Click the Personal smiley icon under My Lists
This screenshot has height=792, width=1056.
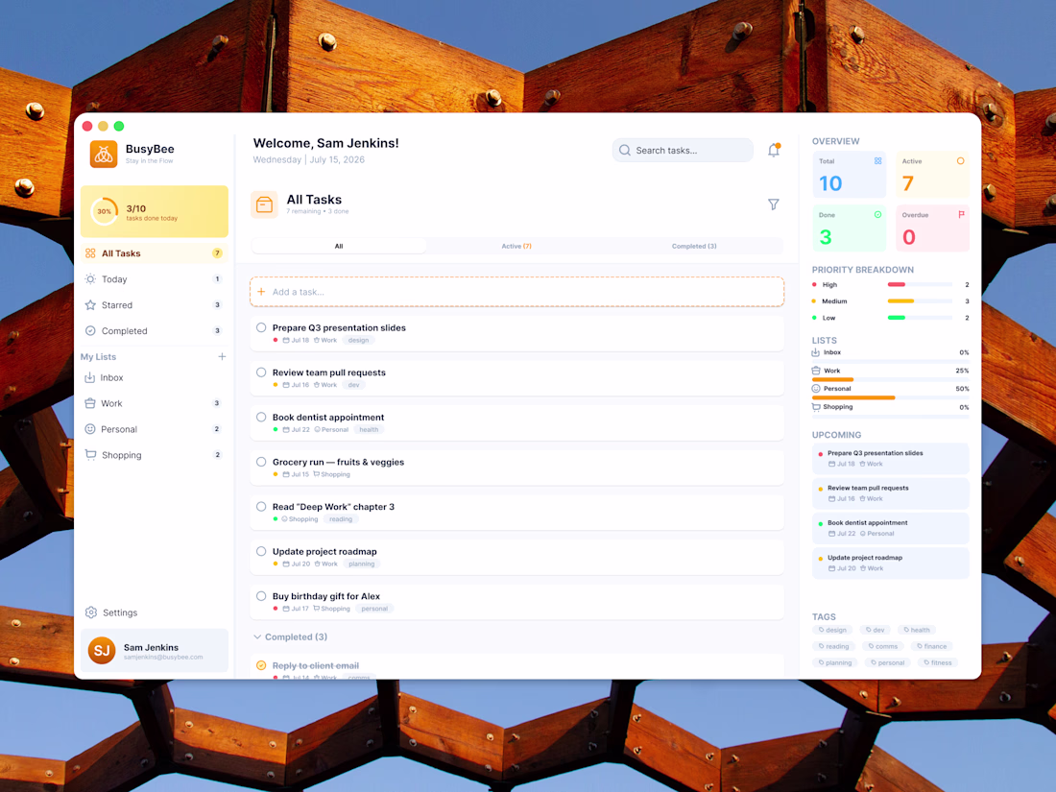89,429
